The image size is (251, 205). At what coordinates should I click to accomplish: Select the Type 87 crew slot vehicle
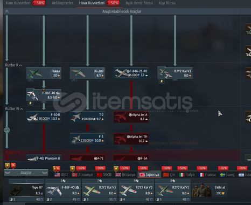[26, 190]
